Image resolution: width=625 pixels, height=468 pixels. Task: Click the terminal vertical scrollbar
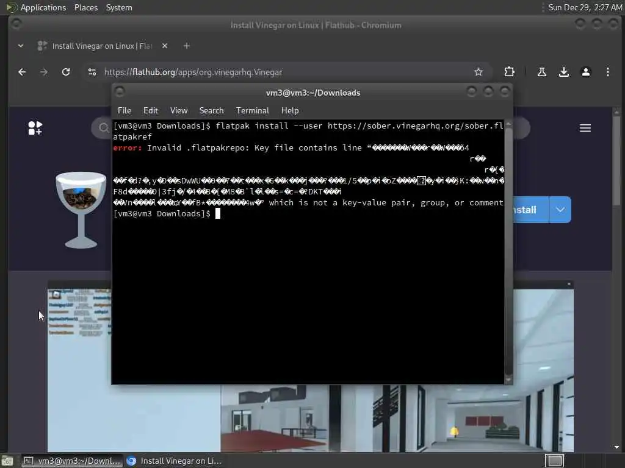click(508, 252)
